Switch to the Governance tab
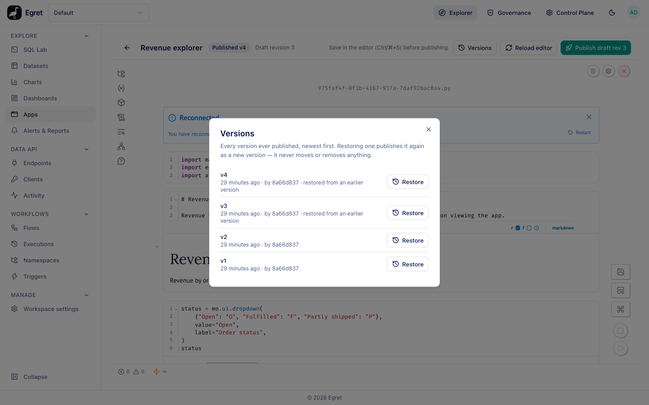The height and width of the screenshot is (405, 649). click(x=509, y=13)
